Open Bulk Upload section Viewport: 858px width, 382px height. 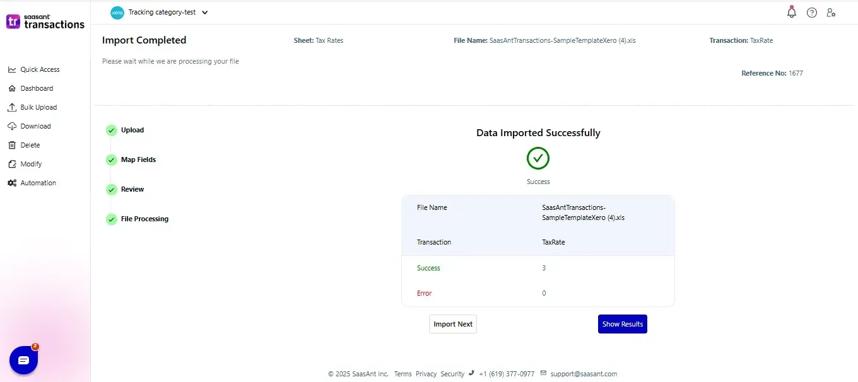(x=38, y=107)
